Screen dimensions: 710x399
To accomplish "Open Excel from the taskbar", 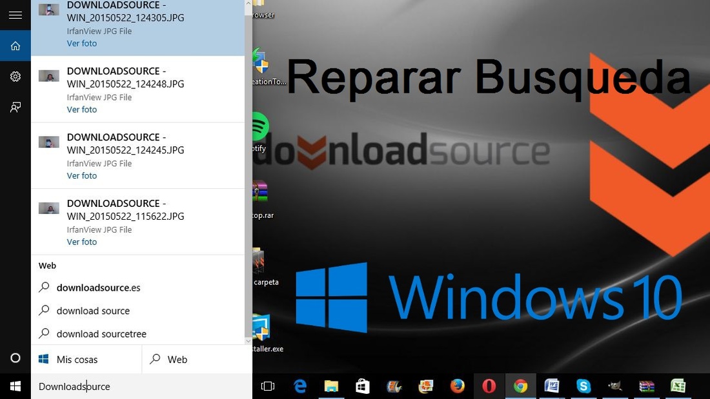I will [678, 386].
